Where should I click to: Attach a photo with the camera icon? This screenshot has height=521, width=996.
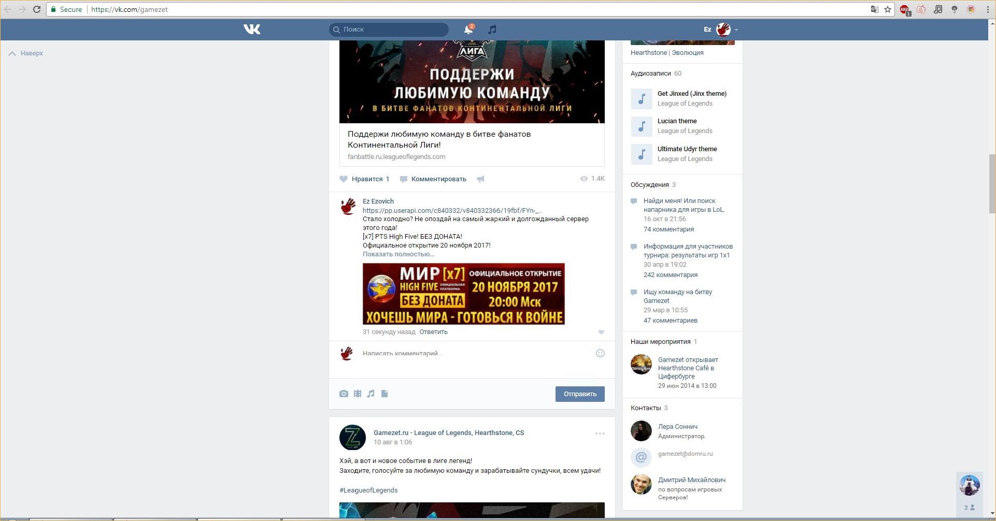[344, 394]
